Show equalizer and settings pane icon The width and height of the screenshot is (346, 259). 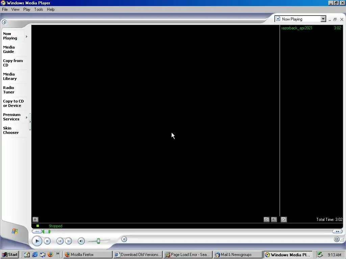[x=35, y=219]
